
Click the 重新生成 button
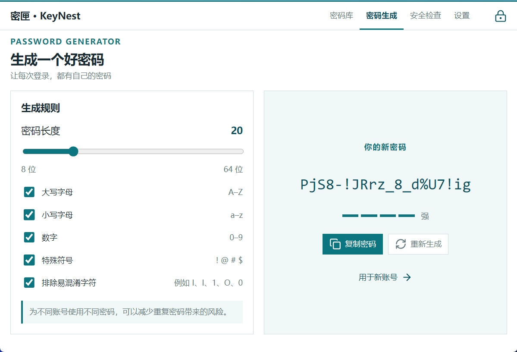[418, 244]
